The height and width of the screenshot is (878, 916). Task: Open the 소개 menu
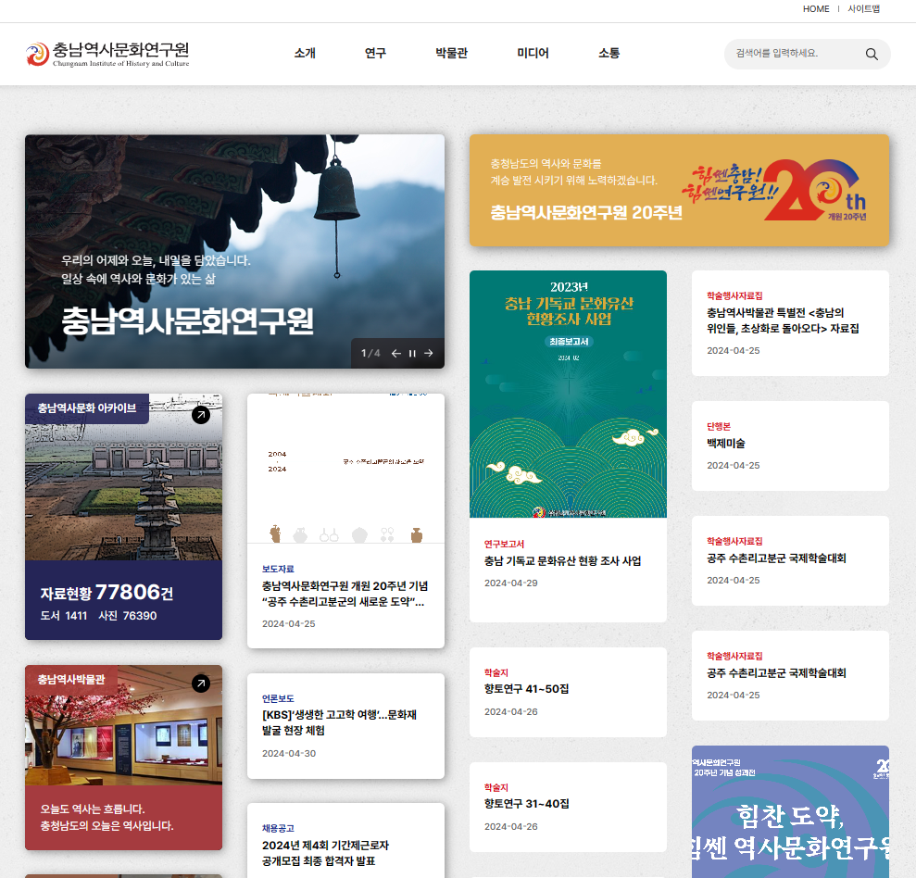coord(305,53)
